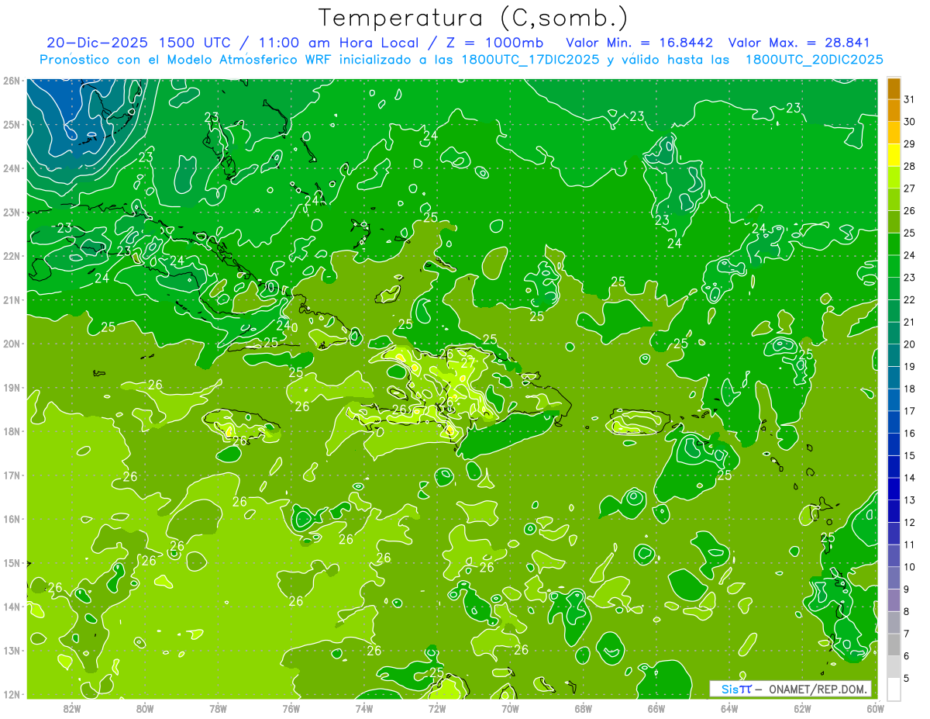Pick the blue swatch between 16 and 17

(894, 422)
